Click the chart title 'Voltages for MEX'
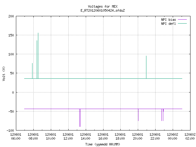 (103, 6)
